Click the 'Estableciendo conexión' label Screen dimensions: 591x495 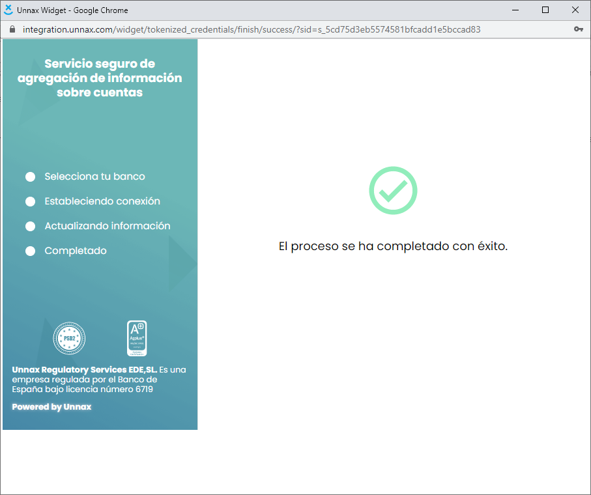coord(102,201)
